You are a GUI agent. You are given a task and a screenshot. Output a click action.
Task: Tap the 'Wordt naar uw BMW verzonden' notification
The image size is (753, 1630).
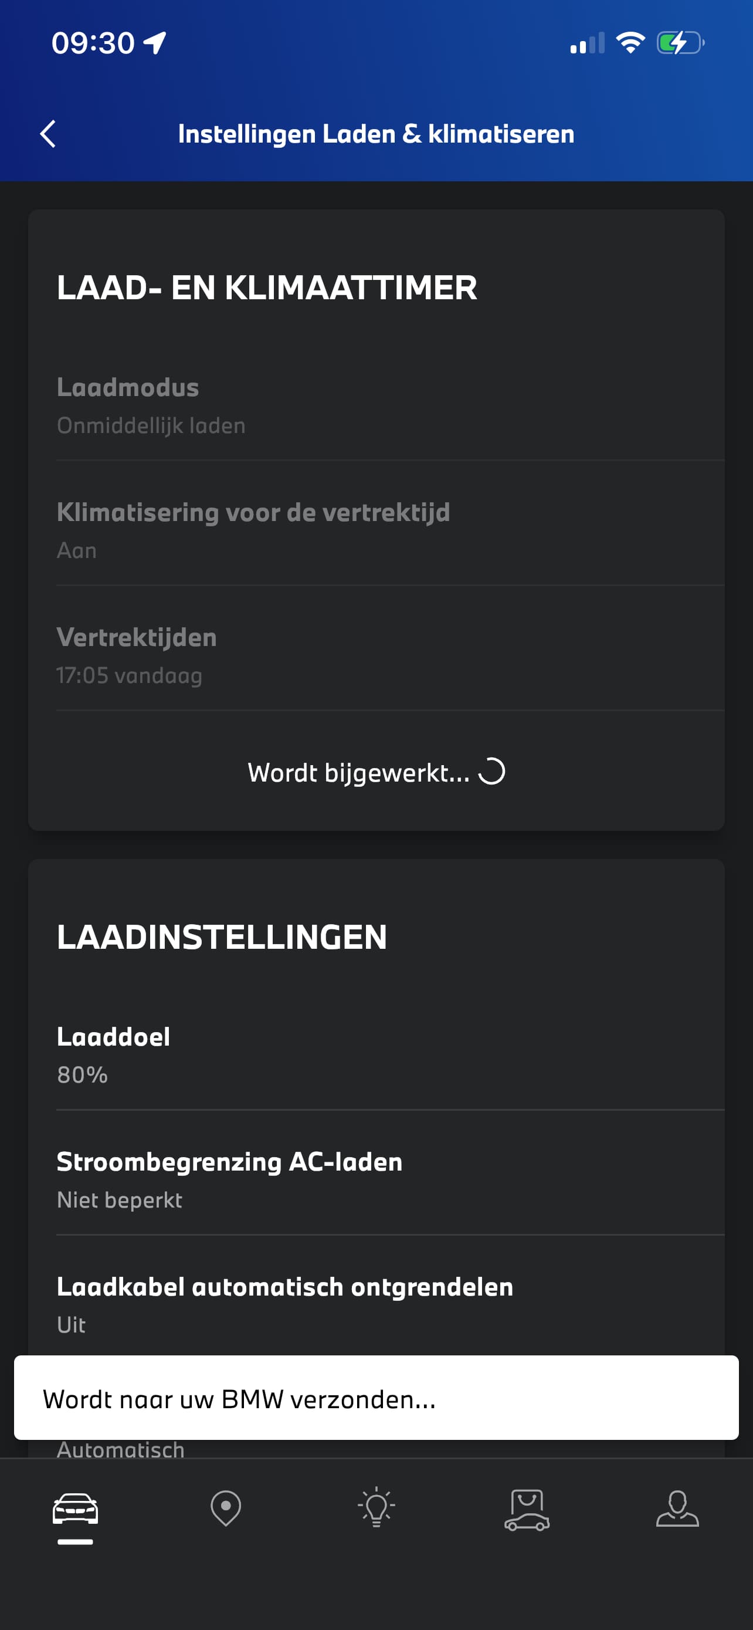pos(376,1399)
